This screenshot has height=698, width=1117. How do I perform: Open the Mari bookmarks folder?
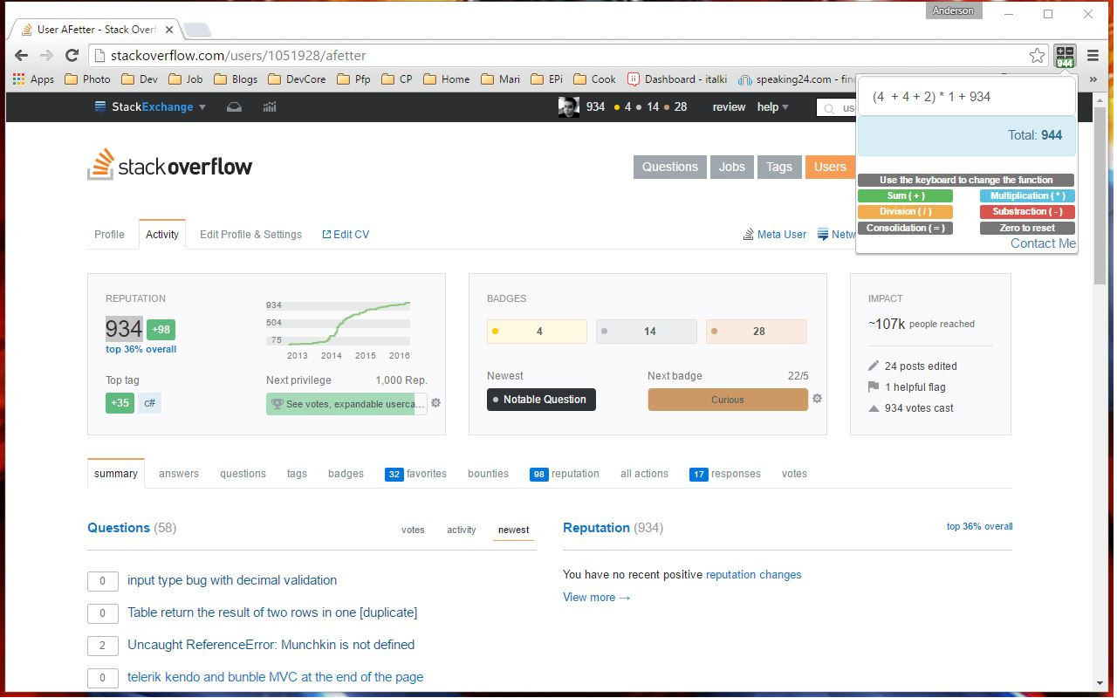[499, 79]
